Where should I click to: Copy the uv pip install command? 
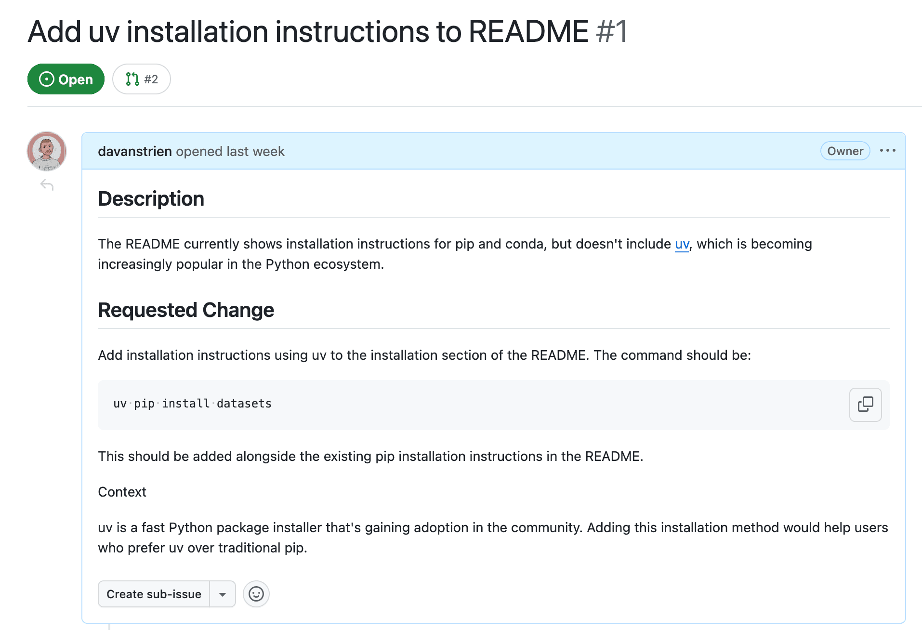865,405
